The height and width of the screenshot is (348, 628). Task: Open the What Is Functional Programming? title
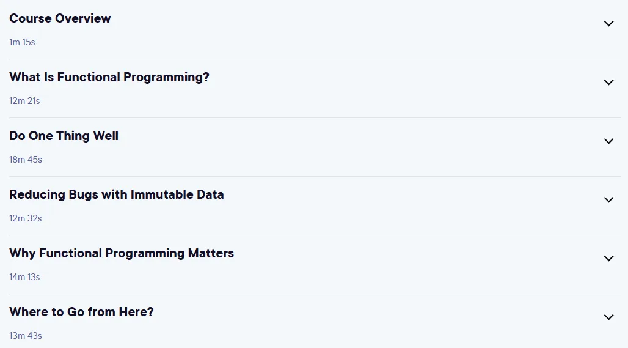point(109,77)
